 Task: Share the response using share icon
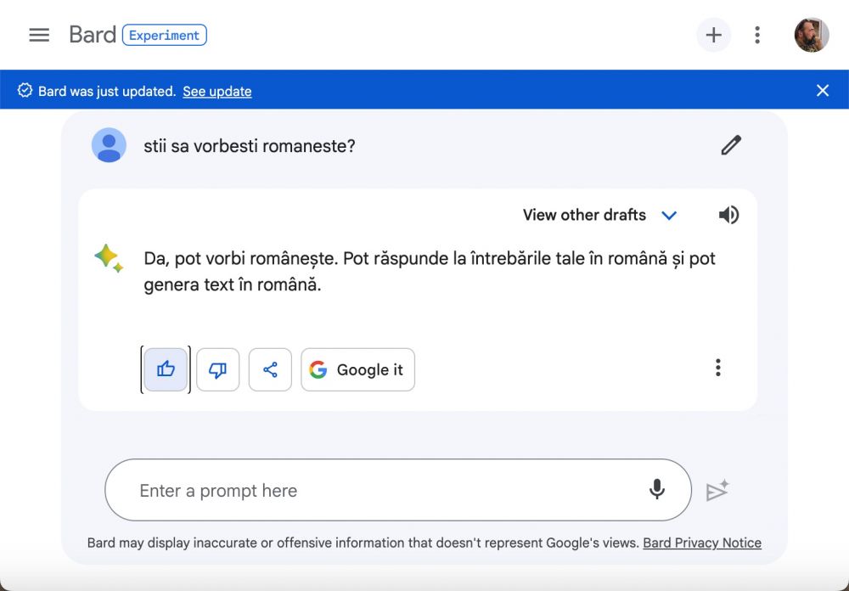click(270, 369)
